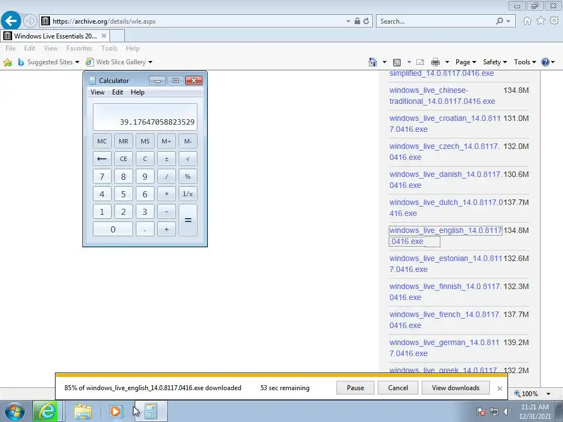The height and width of the screenshot is (422, 563).
Task: Expand the Print dropdown arrow
Action: click(x=447, y=62)
